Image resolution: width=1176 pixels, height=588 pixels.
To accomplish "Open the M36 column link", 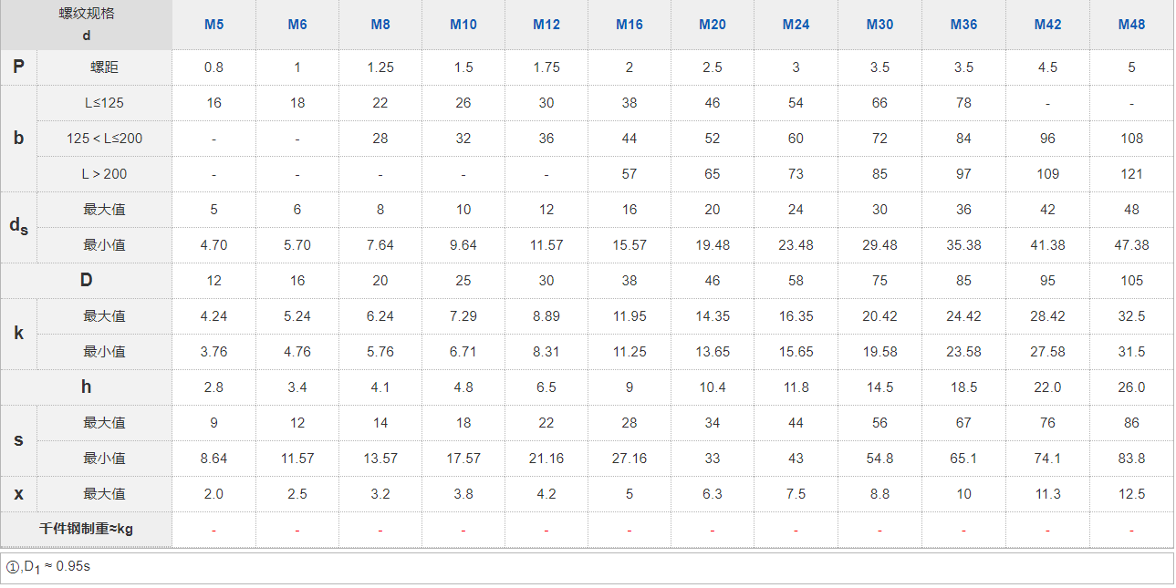I will click(x=963, y=25).
